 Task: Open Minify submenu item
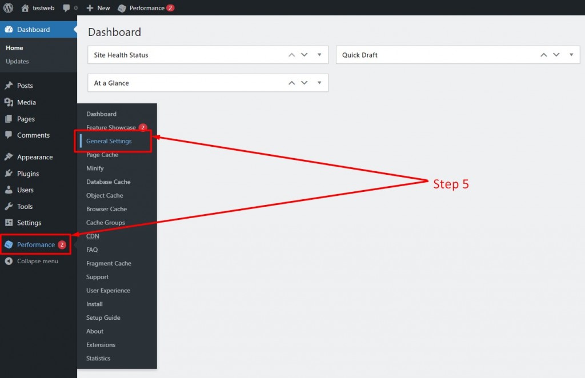(x=95, y=168)
